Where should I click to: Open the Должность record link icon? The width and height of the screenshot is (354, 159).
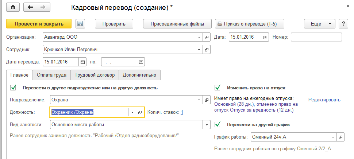[140, 113]
